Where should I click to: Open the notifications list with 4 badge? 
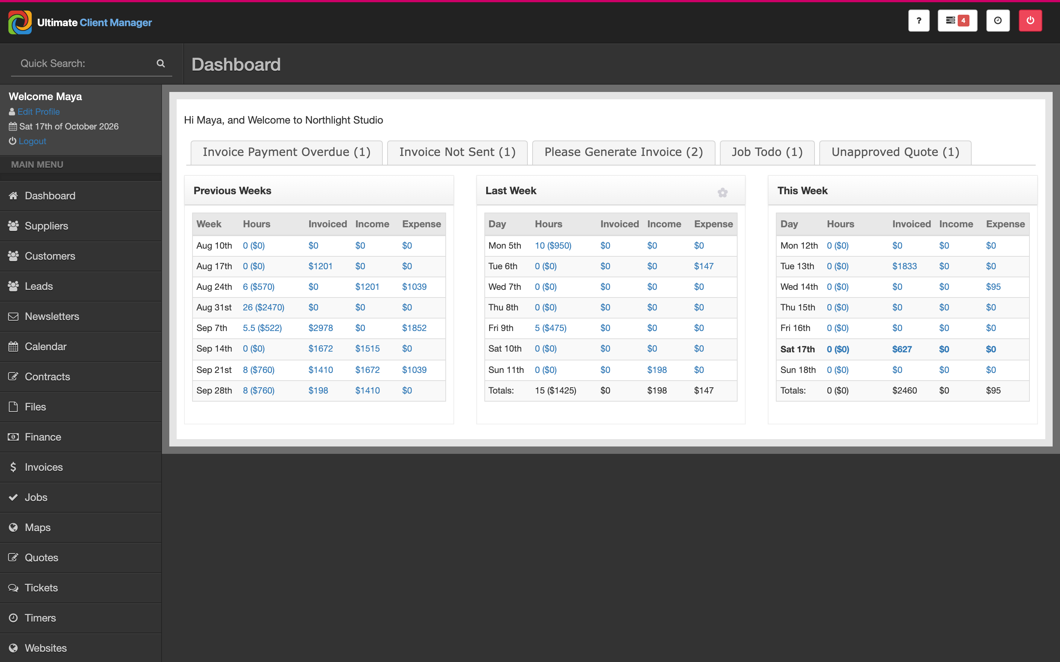957,21
